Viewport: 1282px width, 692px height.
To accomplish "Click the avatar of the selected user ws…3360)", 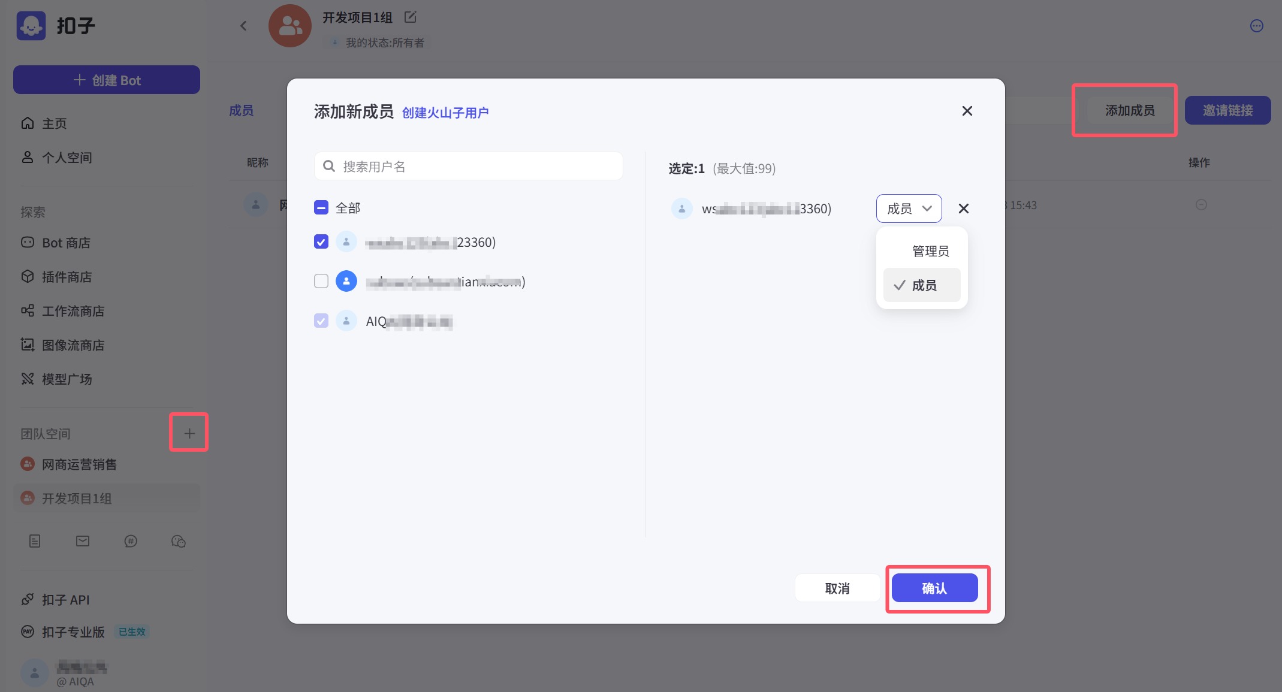I will click(x=682, y=208).
